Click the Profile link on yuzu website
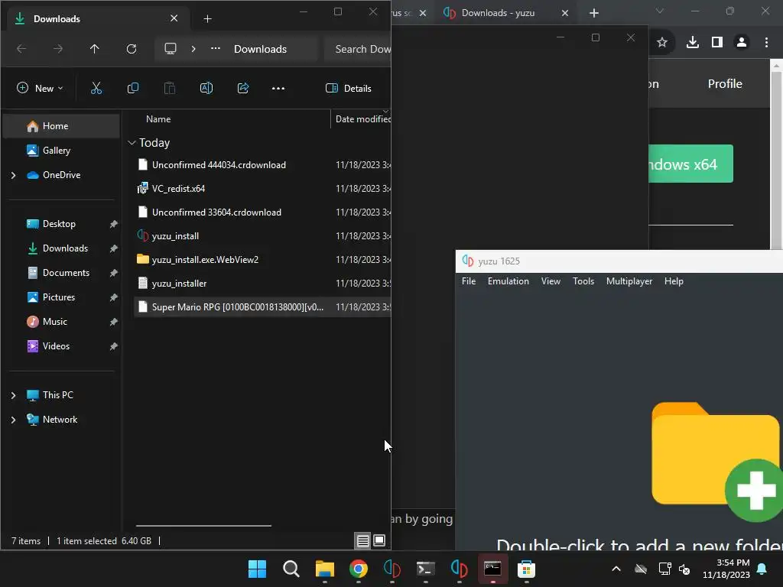Screen dimensions: 783x587 pos(725,84)
